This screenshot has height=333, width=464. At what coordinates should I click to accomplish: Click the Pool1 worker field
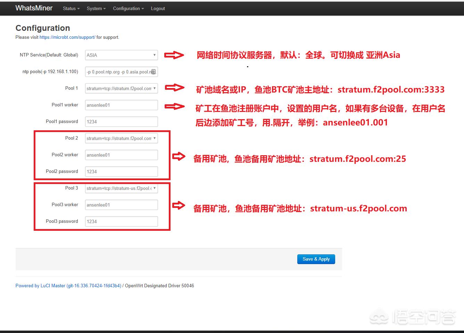[121, 105]
